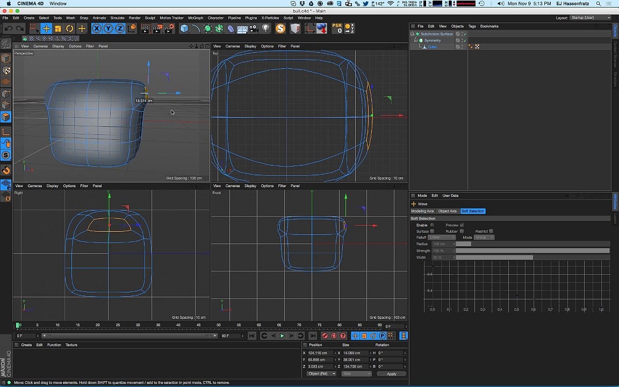Viewport: 619px width, 387px height.
Task: Select the Scale tool
Action: click(x=58, y=28)
